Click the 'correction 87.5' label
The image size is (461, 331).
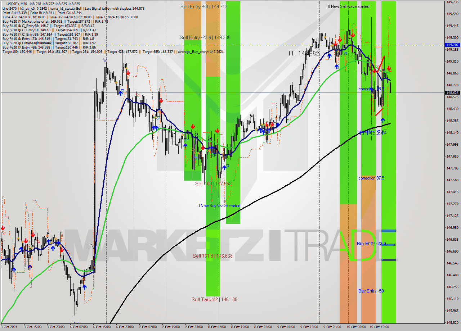[x=371, y=178]
